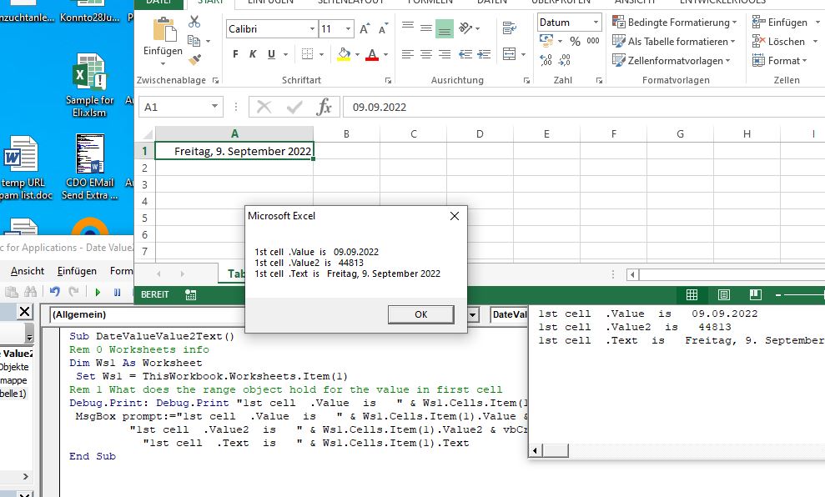Close the VBA project pane with X

(x=24, y=312)
